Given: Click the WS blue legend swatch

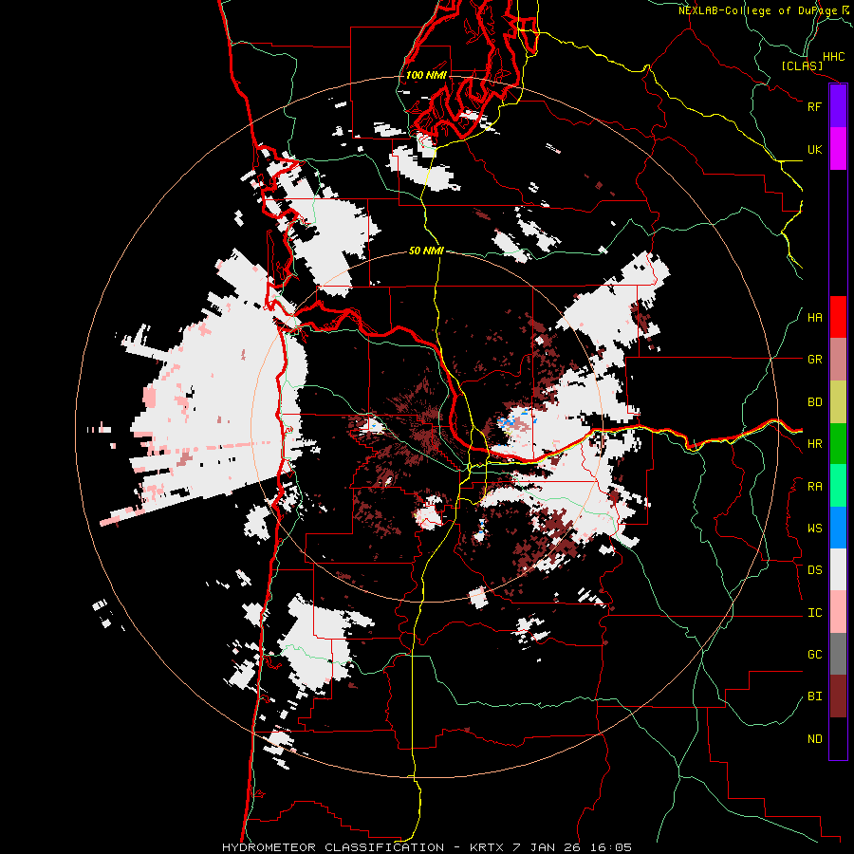Looking at the screenshot, I should 838,528.
